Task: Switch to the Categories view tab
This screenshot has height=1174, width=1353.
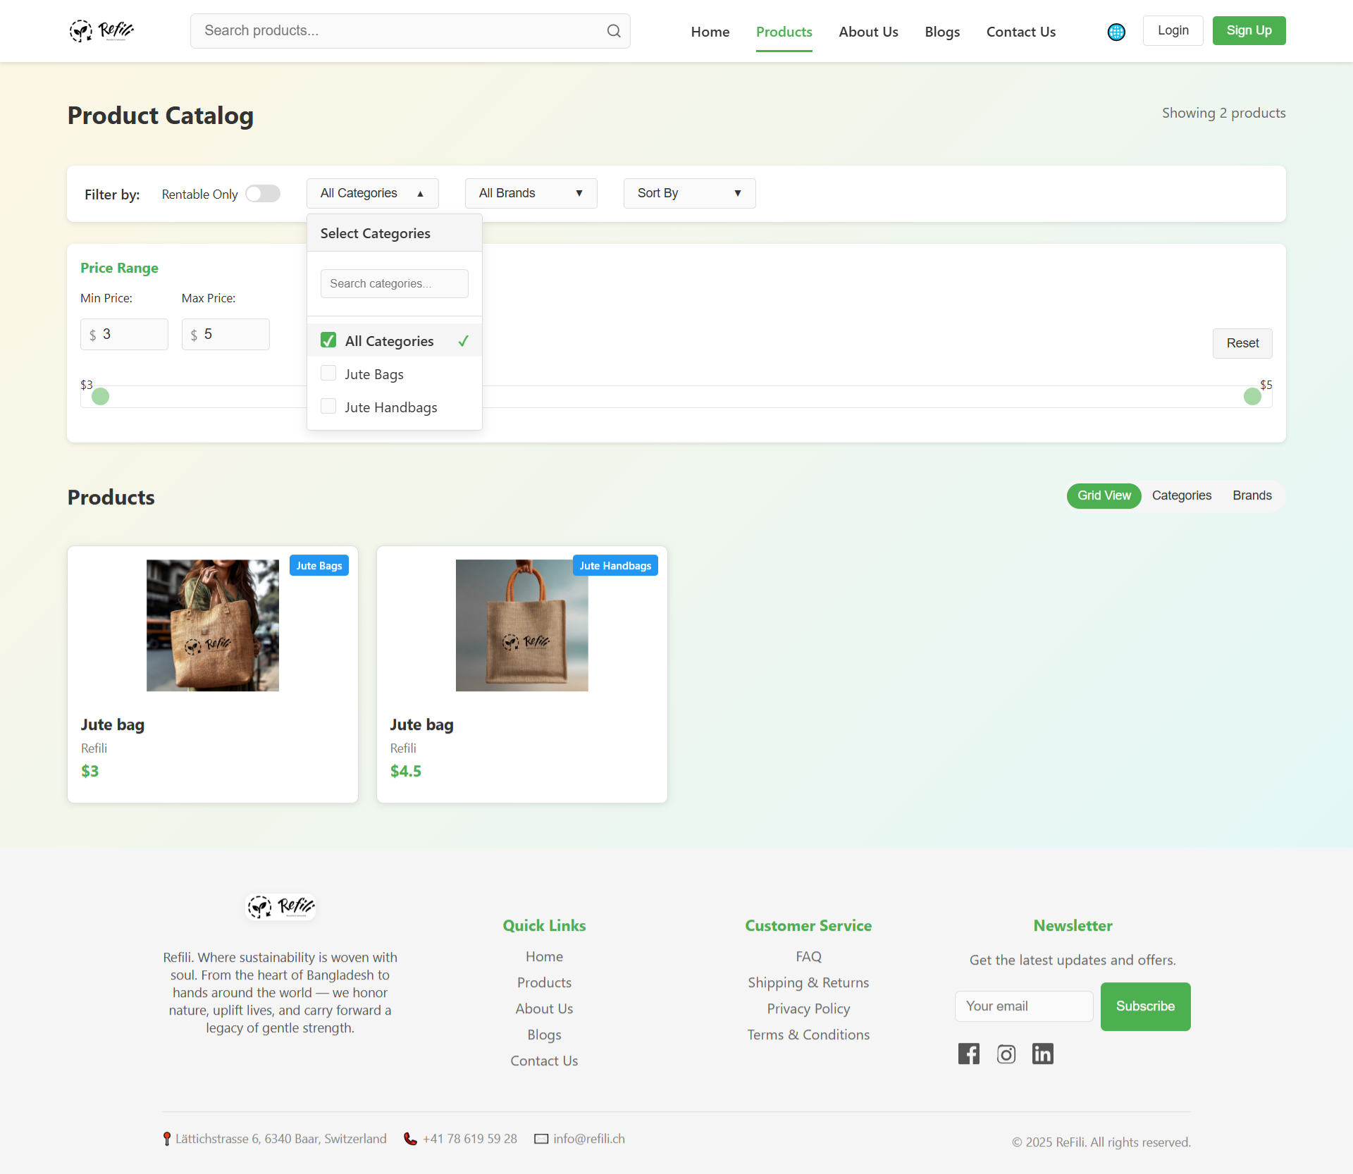Action: (1181, 495)
